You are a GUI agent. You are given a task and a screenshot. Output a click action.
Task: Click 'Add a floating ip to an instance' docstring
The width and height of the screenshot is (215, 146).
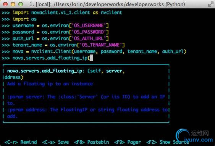click(50, 84)
